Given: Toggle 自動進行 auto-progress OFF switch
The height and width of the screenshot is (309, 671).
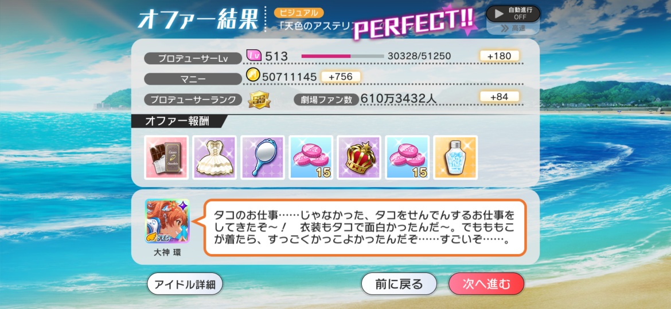Looking at the screenshot, I should [513, 13].
